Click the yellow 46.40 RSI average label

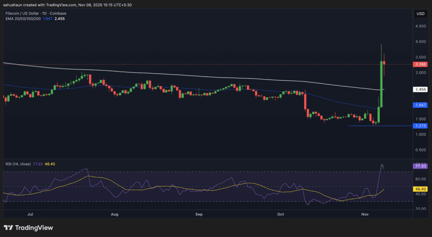[421, 190]
